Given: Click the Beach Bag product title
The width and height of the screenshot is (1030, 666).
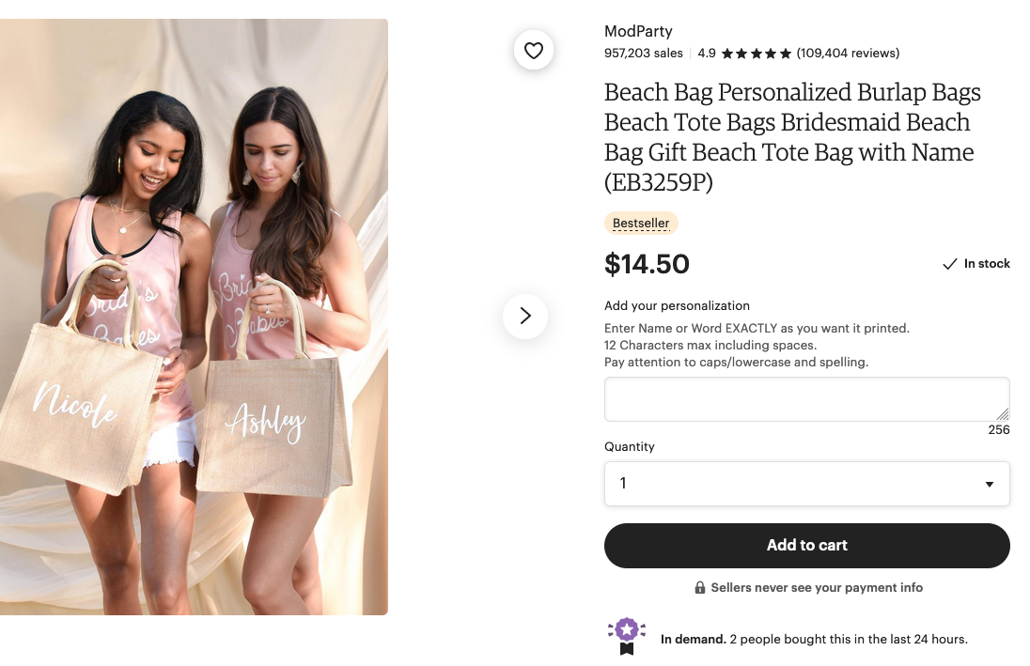Looking at the screenshot, I should (791, 137).
